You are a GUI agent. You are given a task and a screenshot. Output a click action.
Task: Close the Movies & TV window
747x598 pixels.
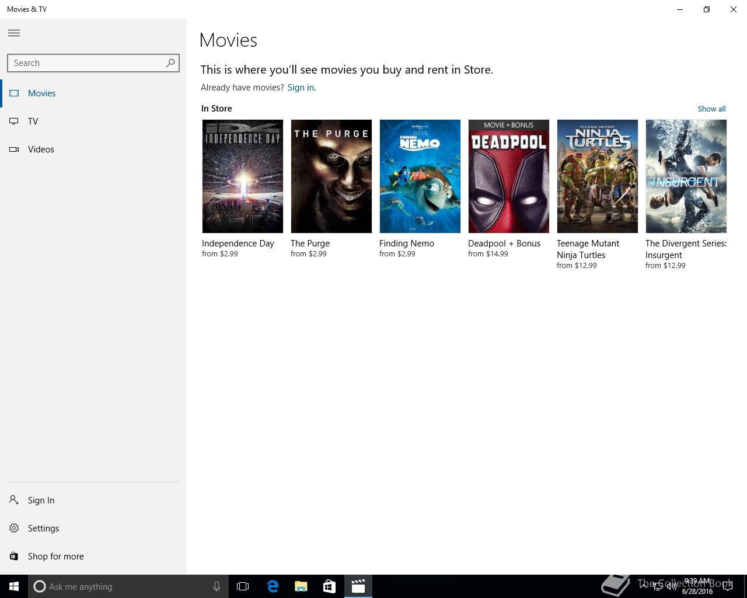[x=734, y=9]
